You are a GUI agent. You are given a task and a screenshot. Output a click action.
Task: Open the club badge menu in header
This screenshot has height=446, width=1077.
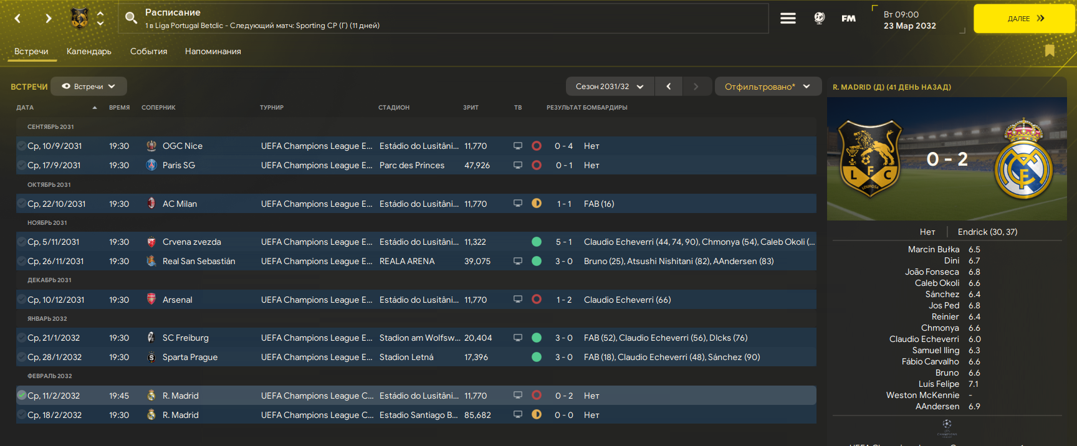[79, 18]
